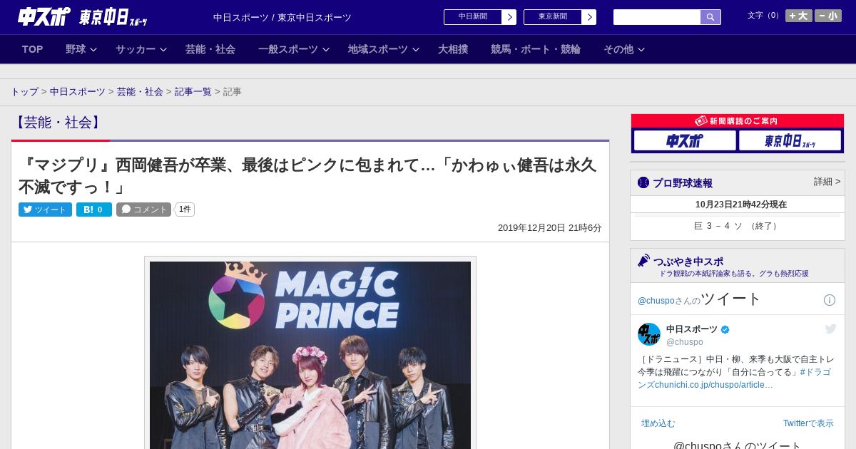Image resolution: width=856 pixels, height=449 pixels.
Task: Open the 東京新聞 link button
Action: pos(560,17)
